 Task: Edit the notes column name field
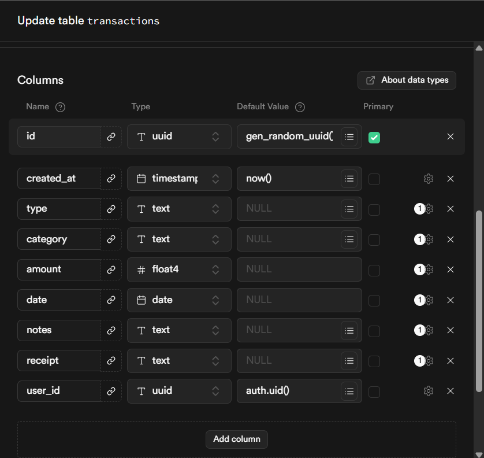(59, 330)
